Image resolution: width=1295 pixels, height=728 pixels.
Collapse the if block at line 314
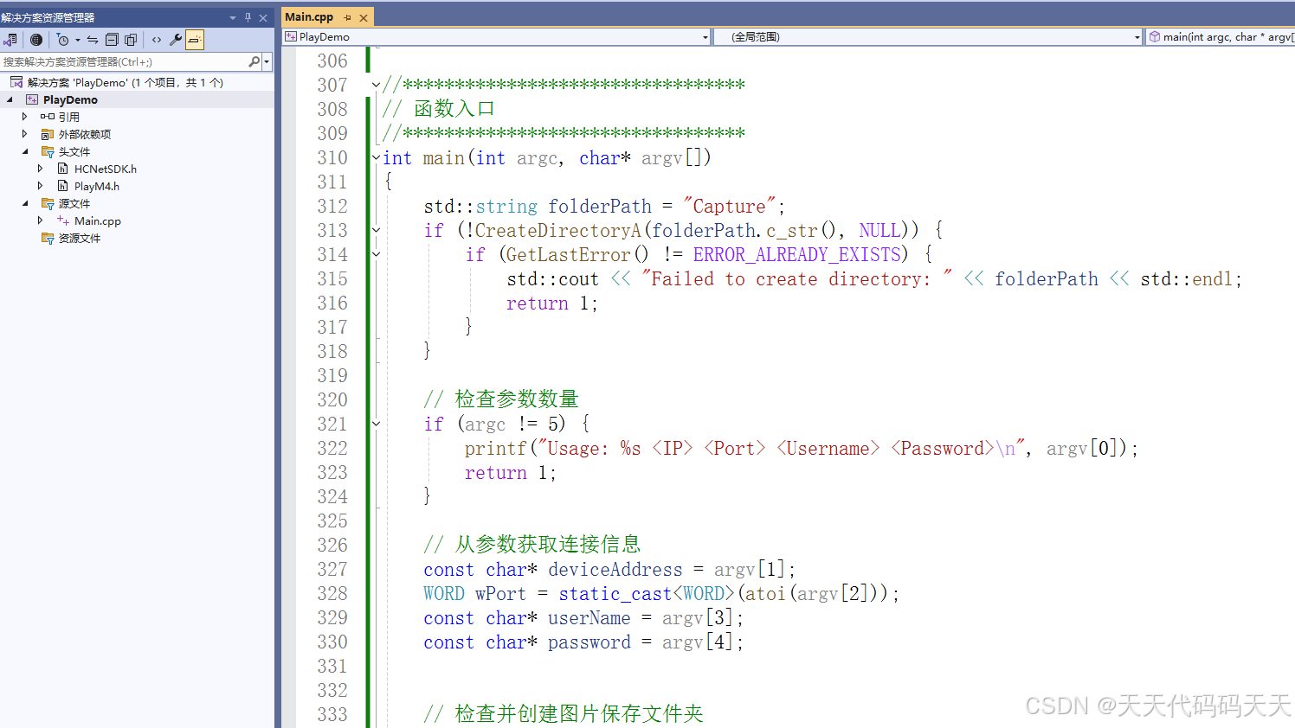(376, 254)
